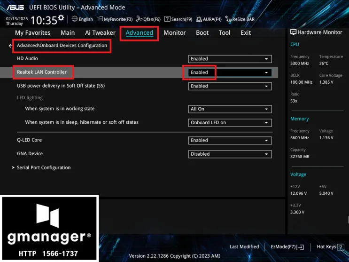Screen dimensions: 349x262
Task: Click the 02/13/2025 date text
Action: [17, 19]
